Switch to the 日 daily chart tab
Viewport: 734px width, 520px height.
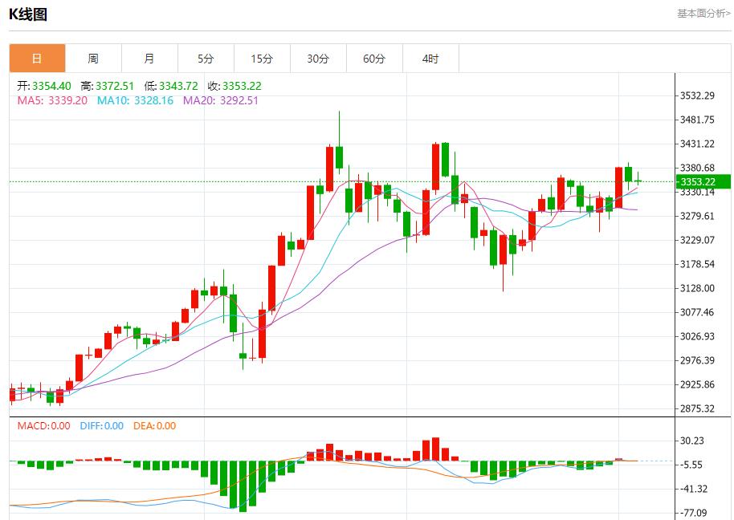point(37,59)
